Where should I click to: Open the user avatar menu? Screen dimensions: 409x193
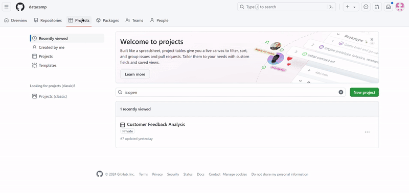(400, 7)
